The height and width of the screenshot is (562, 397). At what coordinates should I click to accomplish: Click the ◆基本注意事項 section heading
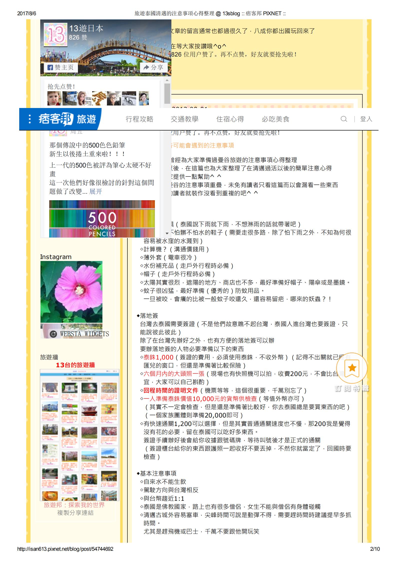[x=157, y=473]
